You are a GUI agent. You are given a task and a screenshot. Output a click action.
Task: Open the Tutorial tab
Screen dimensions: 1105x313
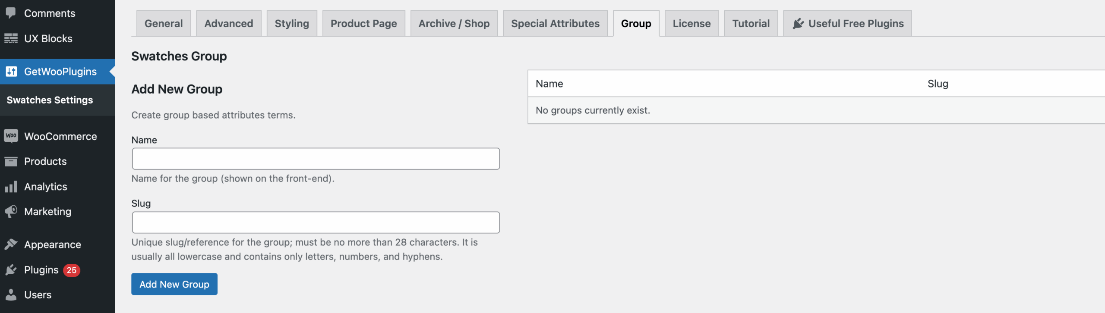tap(751, 23)
